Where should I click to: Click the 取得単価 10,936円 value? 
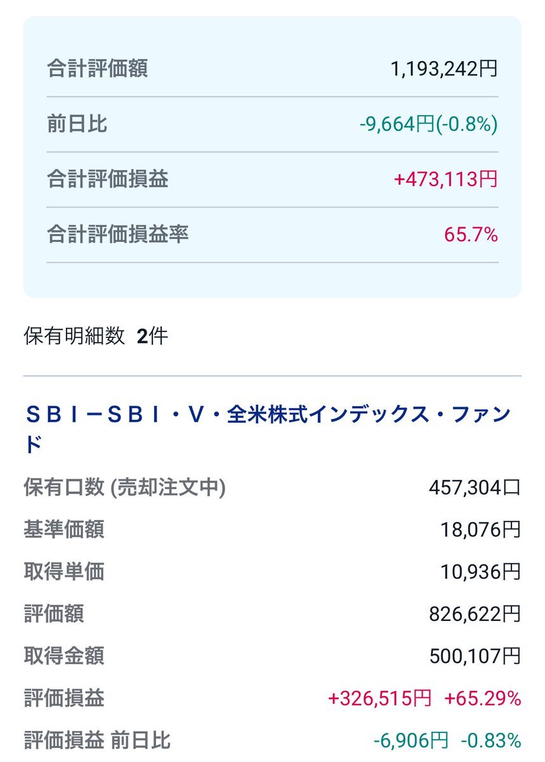481,571
